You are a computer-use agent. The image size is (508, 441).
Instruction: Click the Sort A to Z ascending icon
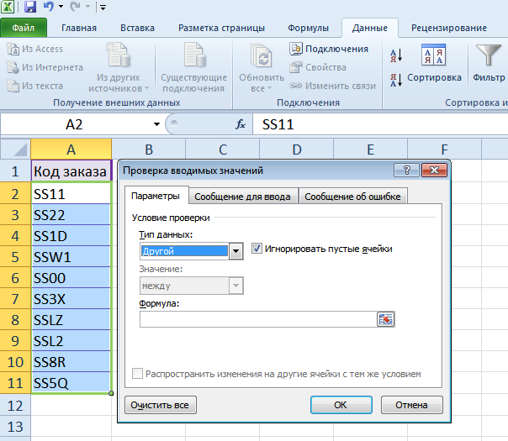pyautogui.click(x=396, y=56)
